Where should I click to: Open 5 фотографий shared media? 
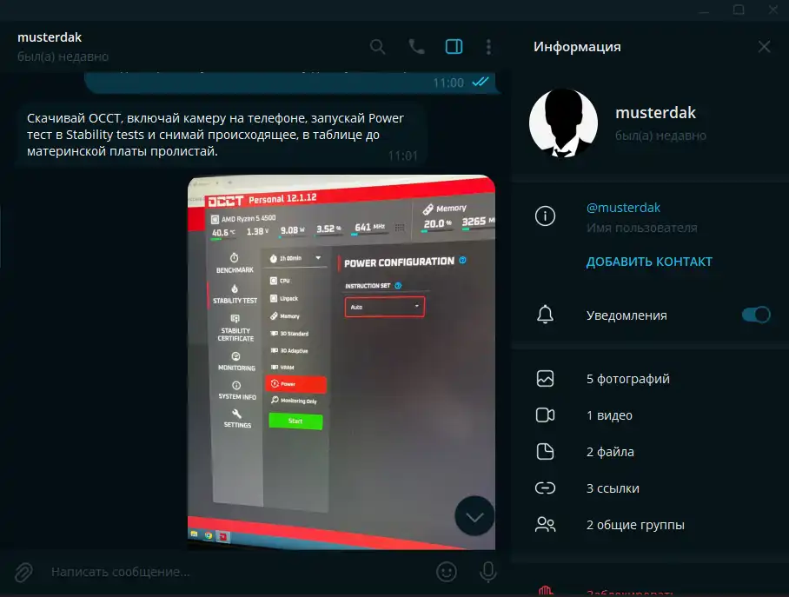(627, 379)
